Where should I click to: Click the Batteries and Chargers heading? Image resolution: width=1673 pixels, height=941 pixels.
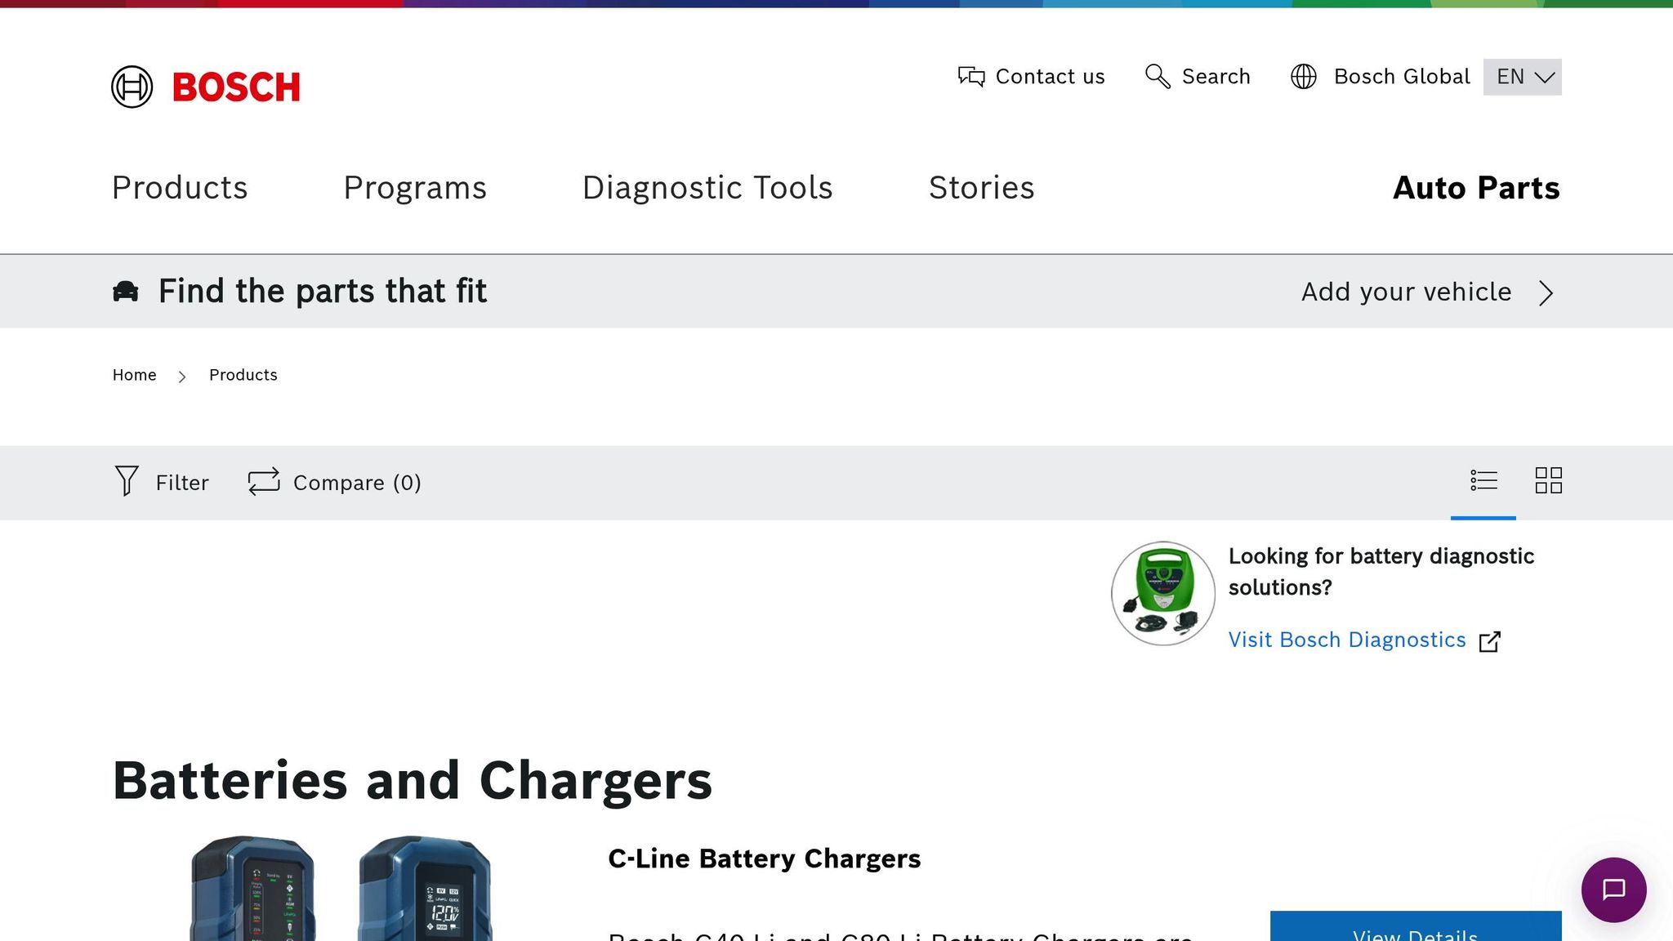413,780
